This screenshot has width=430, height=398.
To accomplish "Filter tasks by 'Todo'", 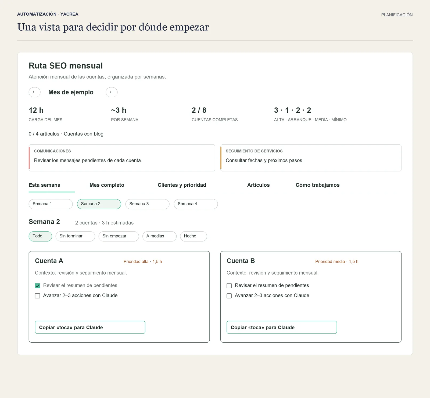I will pyautogui.click(x=40, y=236).
